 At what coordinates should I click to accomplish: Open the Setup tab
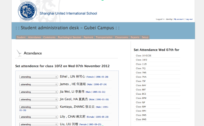click(x=145, y=37)
